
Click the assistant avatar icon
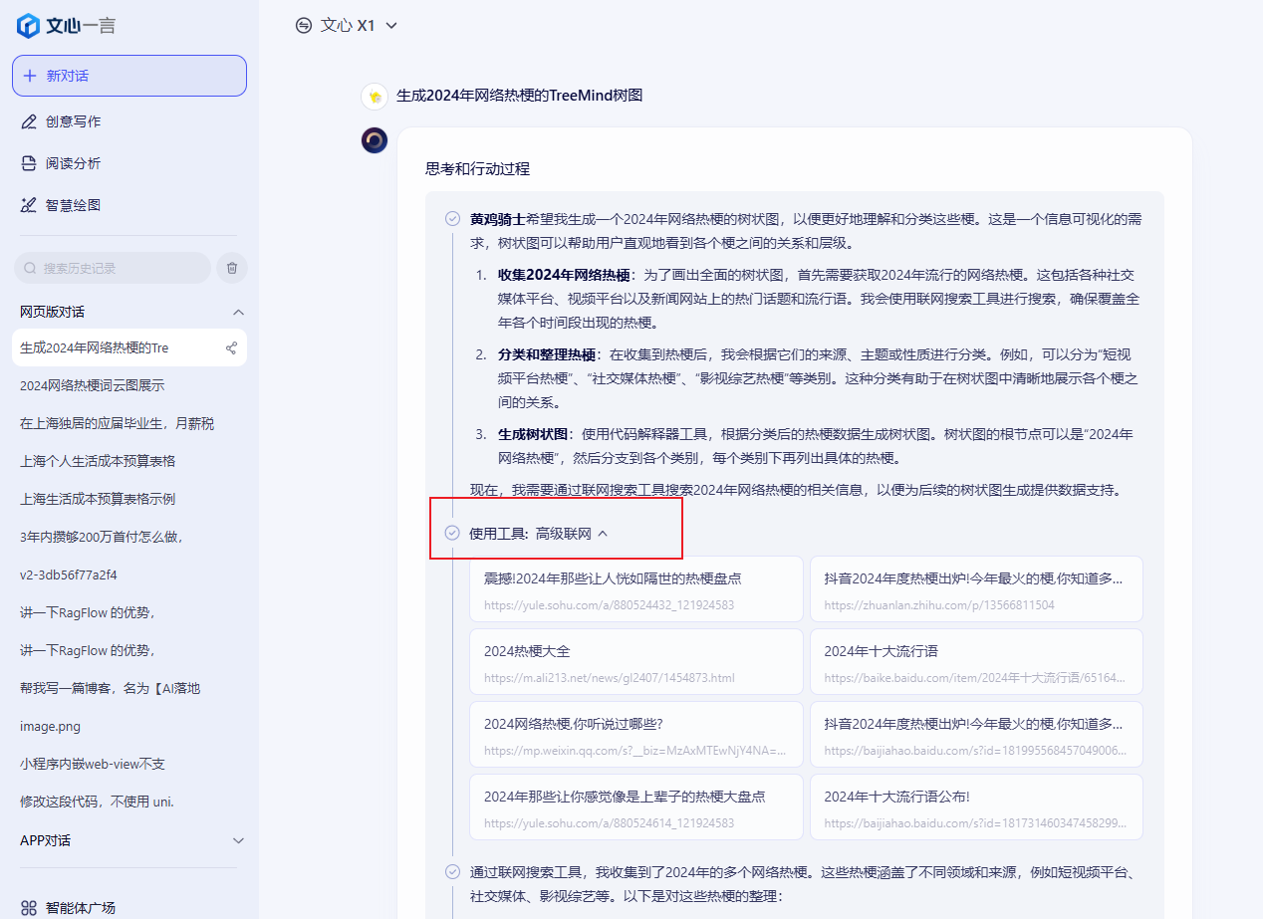[x=375, y=140]
